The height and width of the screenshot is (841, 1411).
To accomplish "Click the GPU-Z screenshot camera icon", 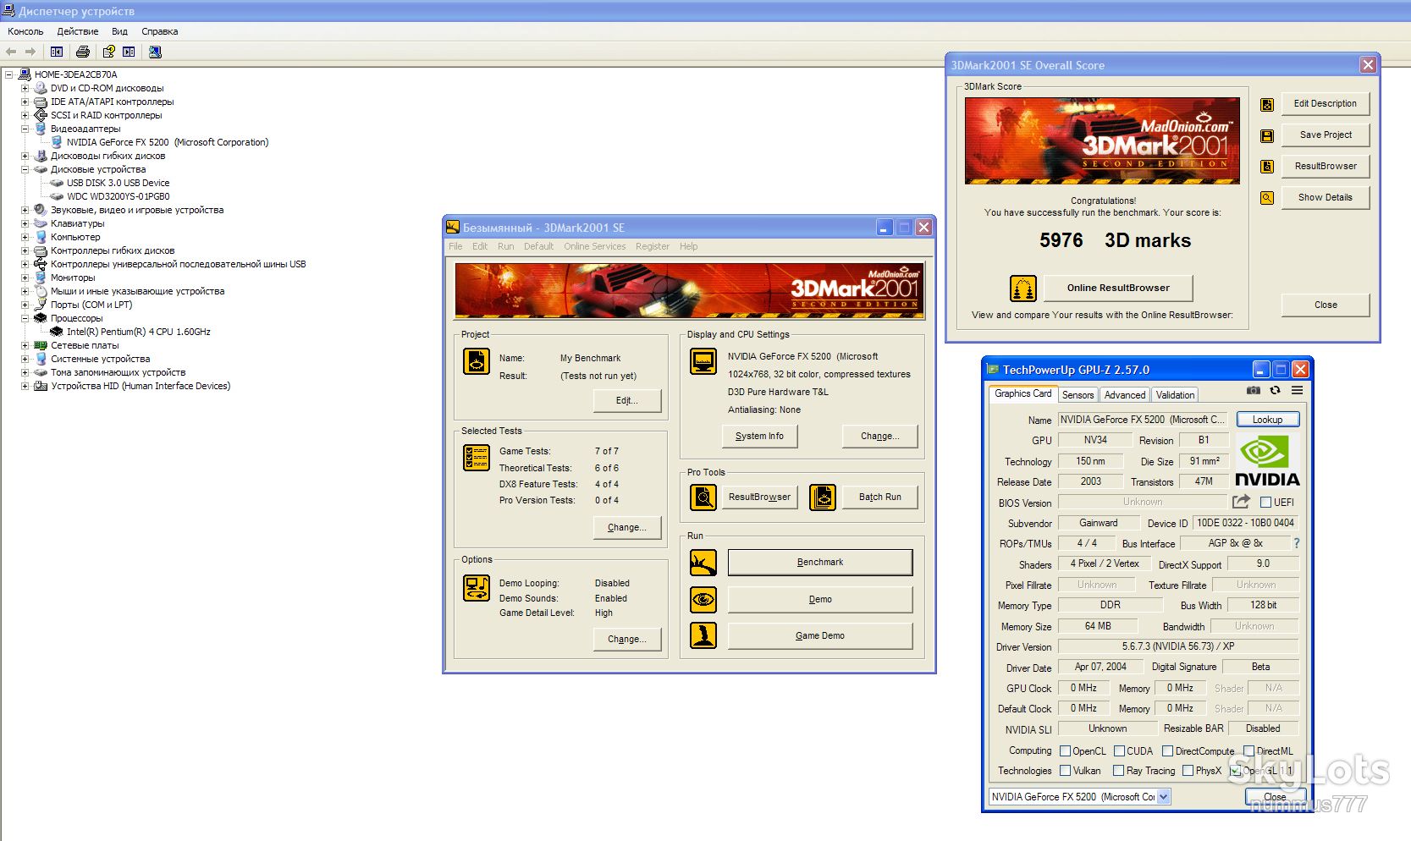I will (x=1254, y=390).
